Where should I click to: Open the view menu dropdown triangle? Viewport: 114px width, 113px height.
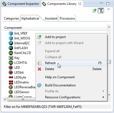click(109, 9)
